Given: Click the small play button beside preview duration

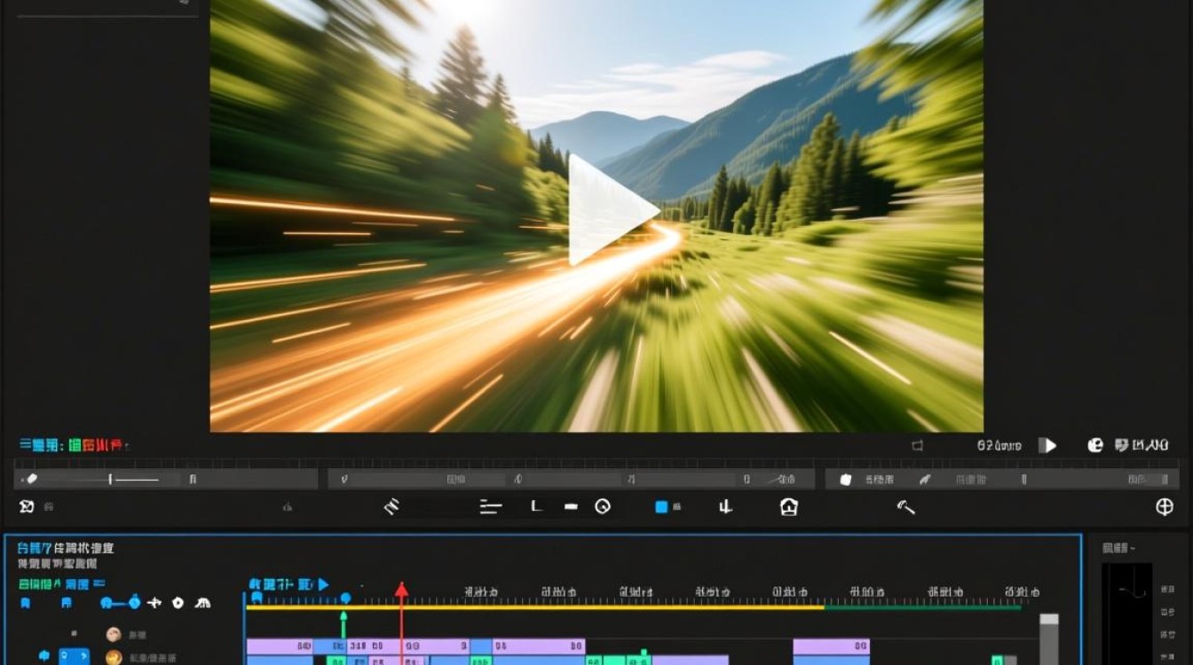Looking at the screenshot, I should [x=1049, y=446].
